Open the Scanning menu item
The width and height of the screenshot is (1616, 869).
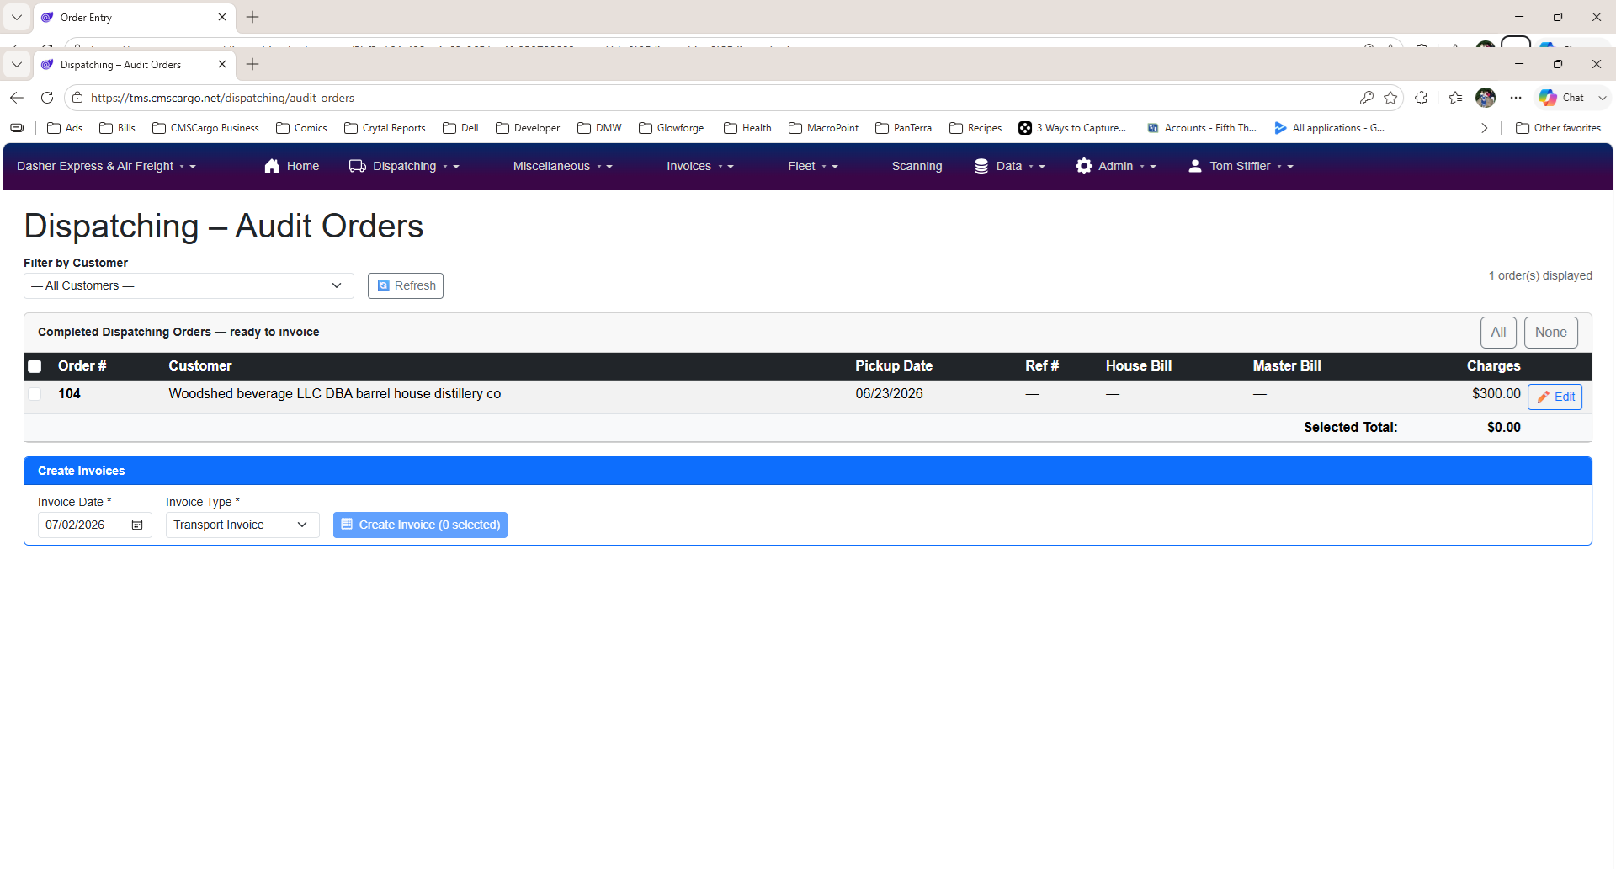pos(917,166)
